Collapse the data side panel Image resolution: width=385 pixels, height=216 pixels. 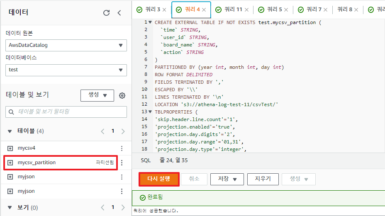point(119,13)
